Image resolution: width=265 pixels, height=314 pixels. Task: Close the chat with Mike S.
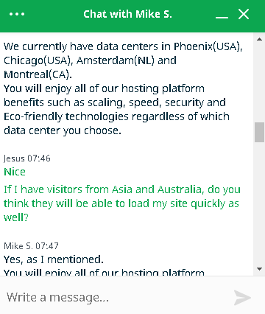pyautogui.click(x=244, y=14)
